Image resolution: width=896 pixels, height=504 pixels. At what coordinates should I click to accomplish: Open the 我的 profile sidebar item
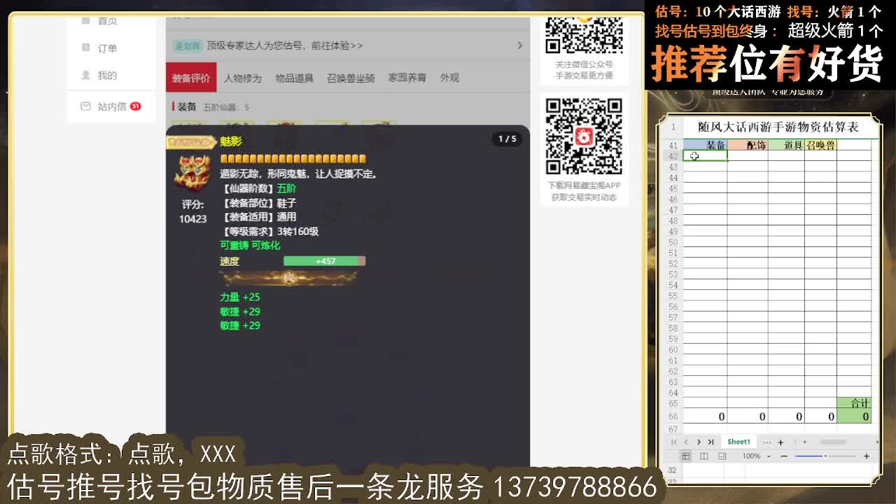coord(99,76)
